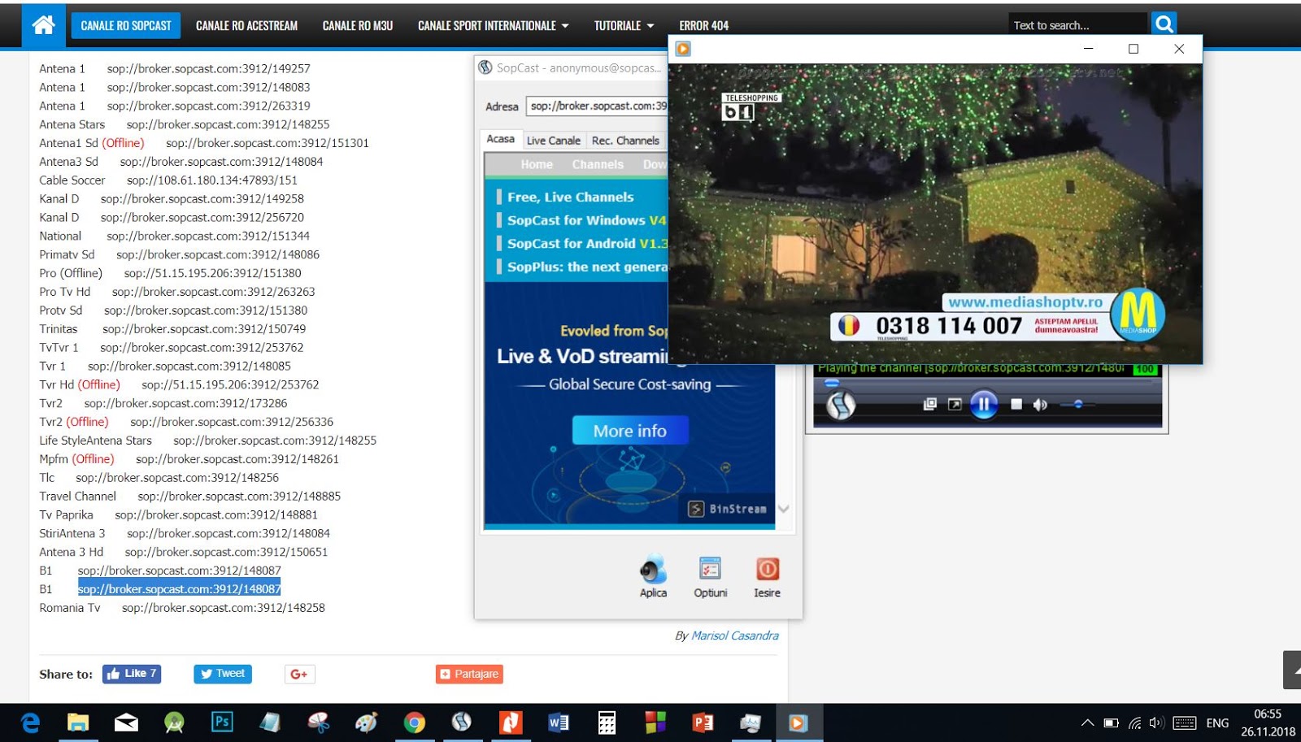The image size is (1301, 742).
Task: Mute the SopCast player speaker
Action: click(x=1040, y=404)
